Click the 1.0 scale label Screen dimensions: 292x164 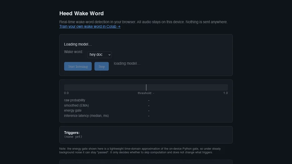[x=226, y=93]
